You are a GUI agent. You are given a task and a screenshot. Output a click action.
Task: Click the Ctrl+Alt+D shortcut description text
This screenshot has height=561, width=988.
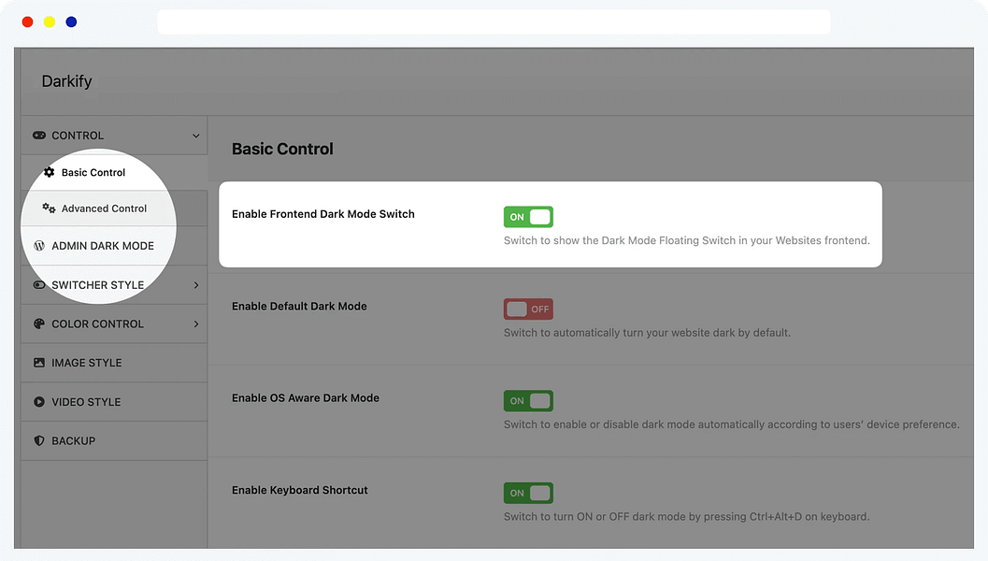(x=686, y=516)
